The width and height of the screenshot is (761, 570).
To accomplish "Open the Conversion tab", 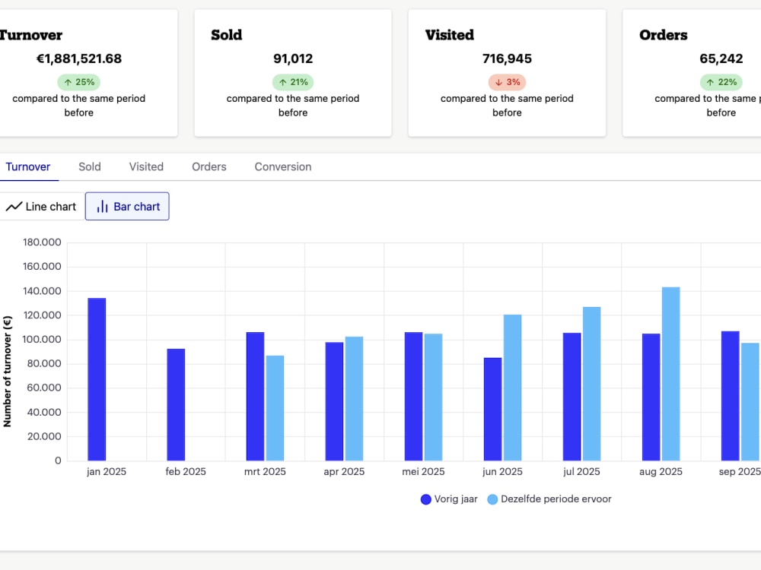I will click(x=283, y=166).
